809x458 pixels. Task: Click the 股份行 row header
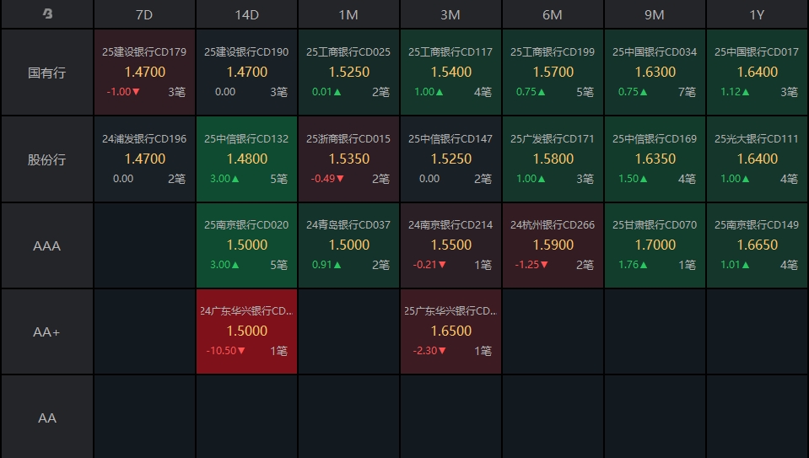pos(47,159)
